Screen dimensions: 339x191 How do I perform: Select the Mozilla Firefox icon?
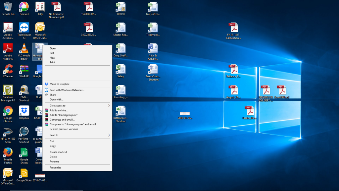point(8,156)
